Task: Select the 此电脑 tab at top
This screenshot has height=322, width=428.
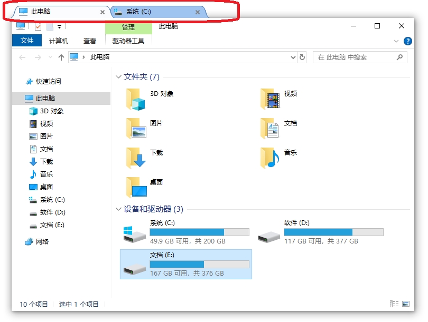Action: coord(61,12)
